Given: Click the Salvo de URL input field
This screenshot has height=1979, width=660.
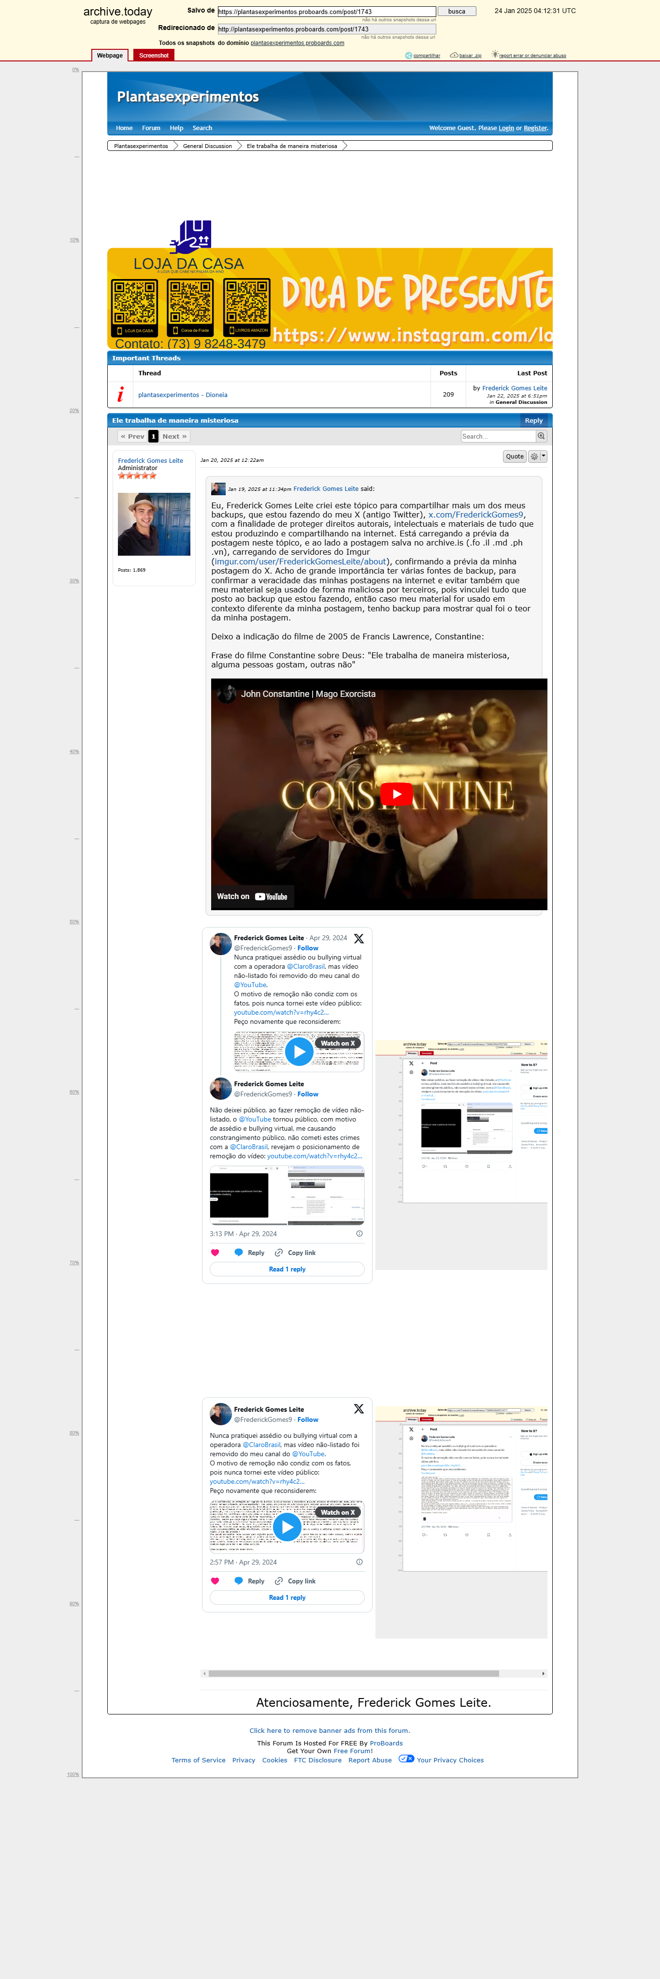Looking at the screenshot, I should (326, 12).
